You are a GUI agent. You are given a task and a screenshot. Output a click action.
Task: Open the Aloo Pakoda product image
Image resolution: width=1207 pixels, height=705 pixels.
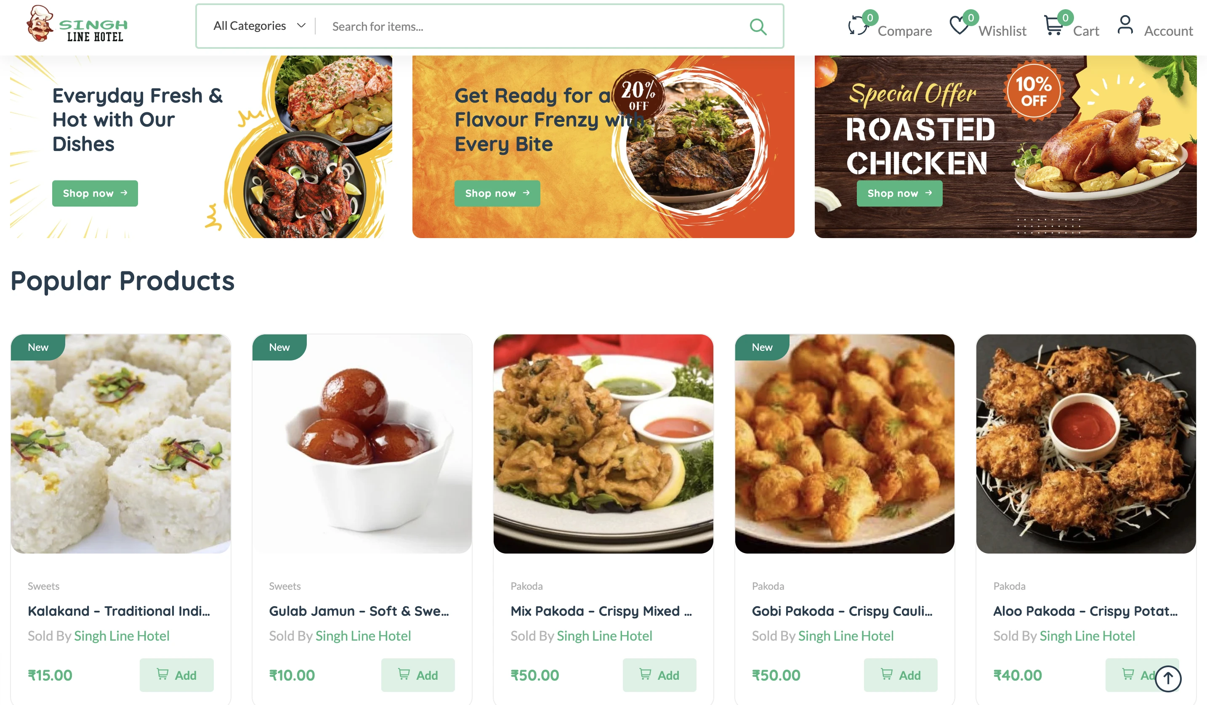1086,444
